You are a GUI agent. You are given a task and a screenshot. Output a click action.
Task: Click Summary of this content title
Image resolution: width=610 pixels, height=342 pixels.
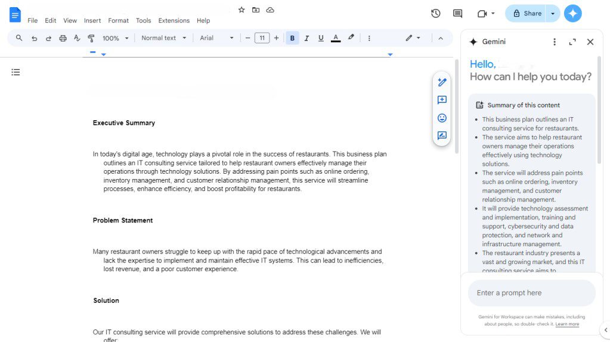[x=524, y=105]
